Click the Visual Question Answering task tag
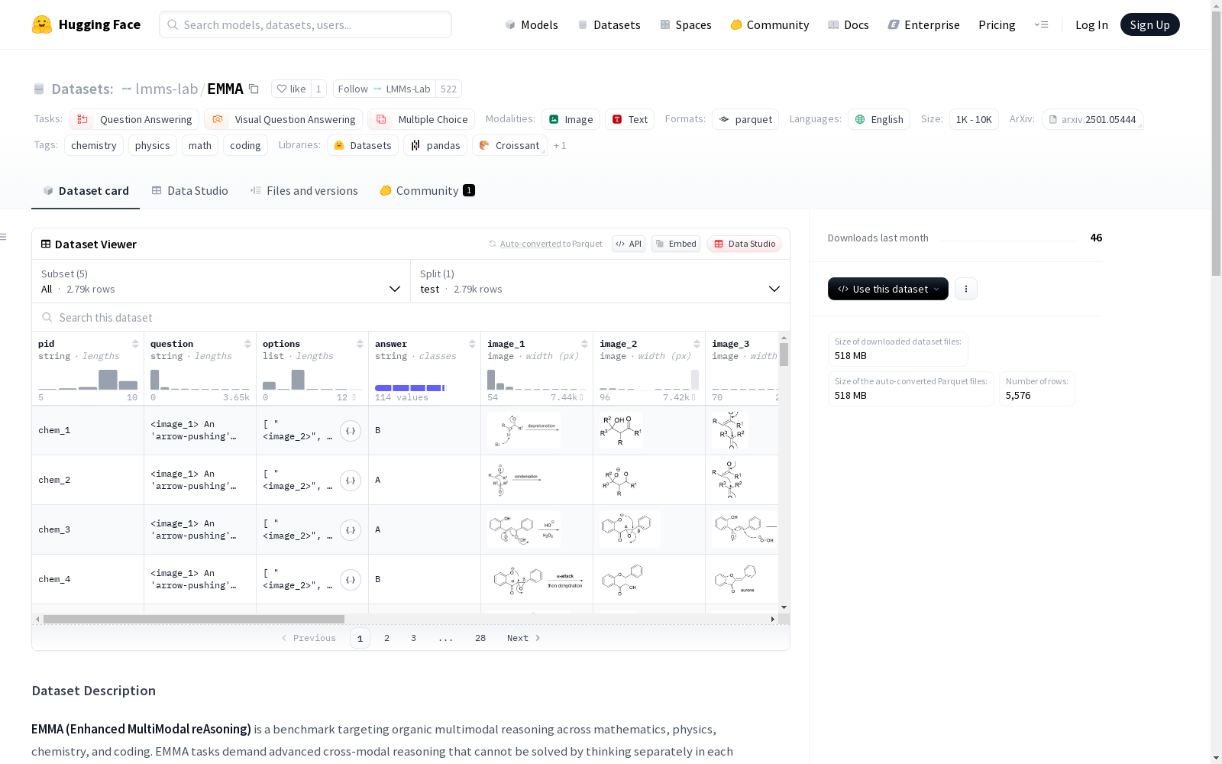This screenshot has height=764, width=1222. click(x=283, y=119)
